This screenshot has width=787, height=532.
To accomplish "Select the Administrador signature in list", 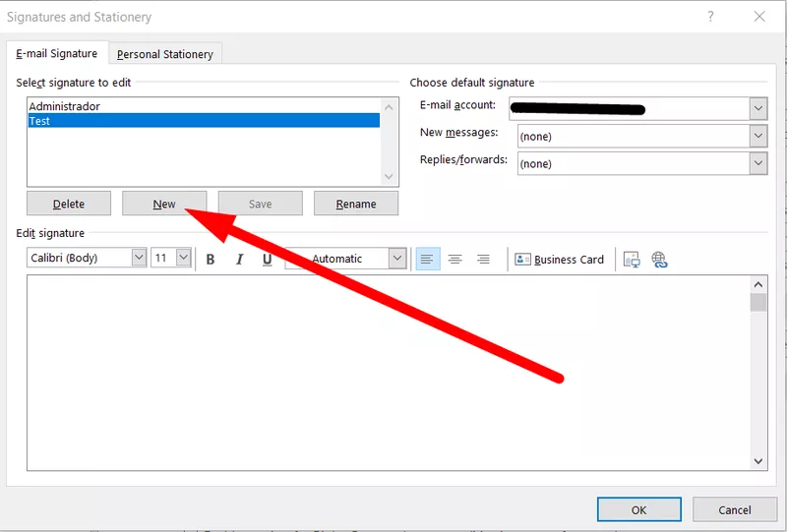I will [x=204, y=106].
